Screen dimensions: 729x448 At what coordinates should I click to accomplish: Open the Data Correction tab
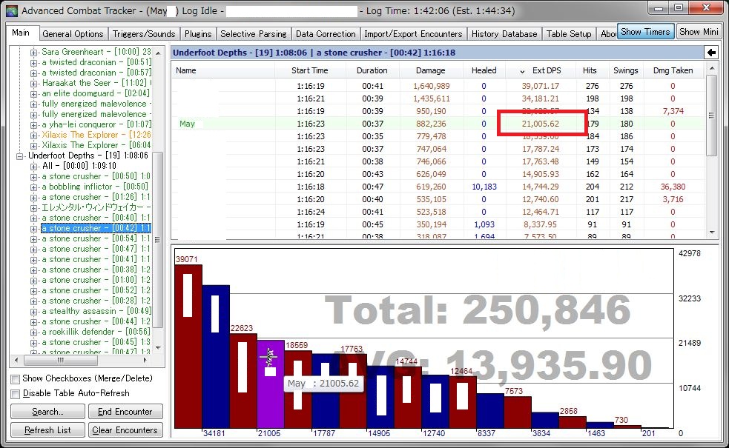[326, 34]
